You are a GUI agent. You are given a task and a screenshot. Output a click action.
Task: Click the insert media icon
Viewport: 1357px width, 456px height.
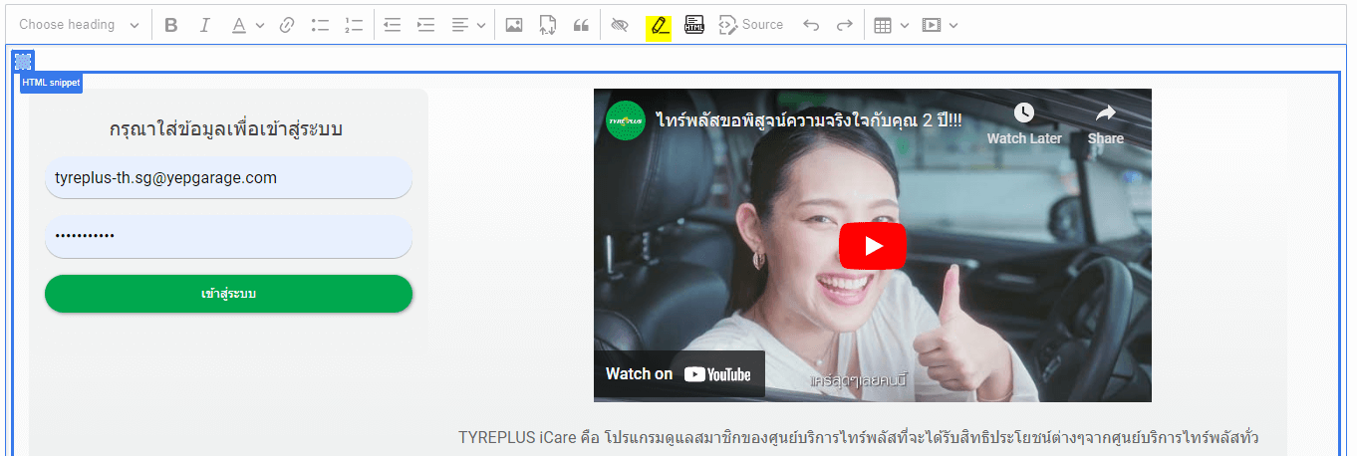coord(932,25)
